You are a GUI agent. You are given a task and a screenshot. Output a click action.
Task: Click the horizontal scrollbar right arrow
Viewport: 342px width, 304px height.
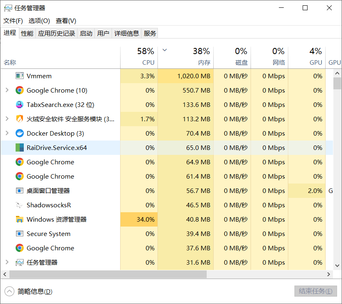pos(328,275)
